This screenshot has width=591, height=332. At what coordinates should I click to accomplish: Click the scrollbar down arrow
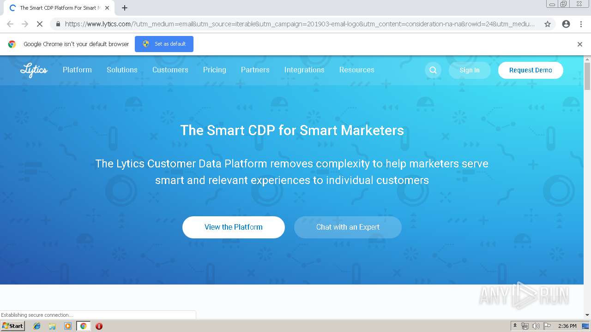point(587,315)
